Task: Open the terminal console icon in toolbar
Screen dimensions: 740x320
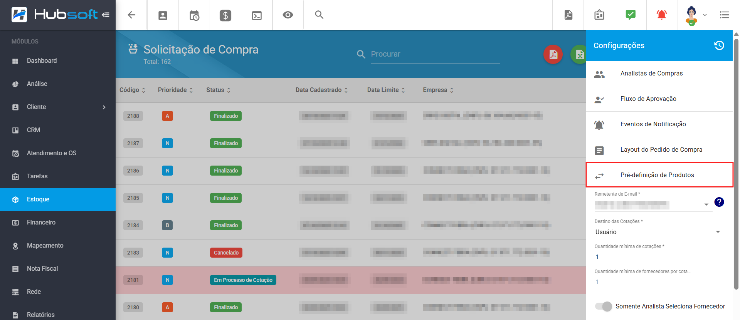Action: (x=257, y=15)
